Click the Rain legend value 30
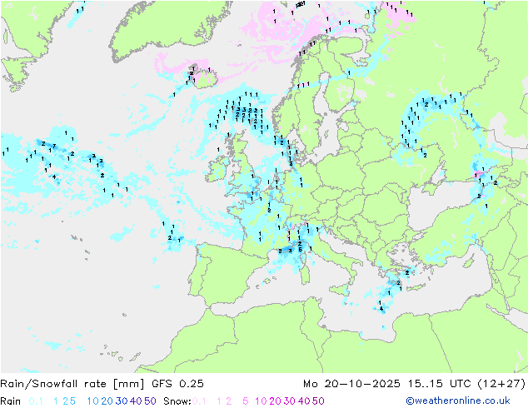 122,401
